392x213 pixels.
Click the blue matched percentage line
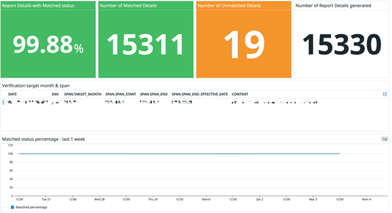point(179,154)
